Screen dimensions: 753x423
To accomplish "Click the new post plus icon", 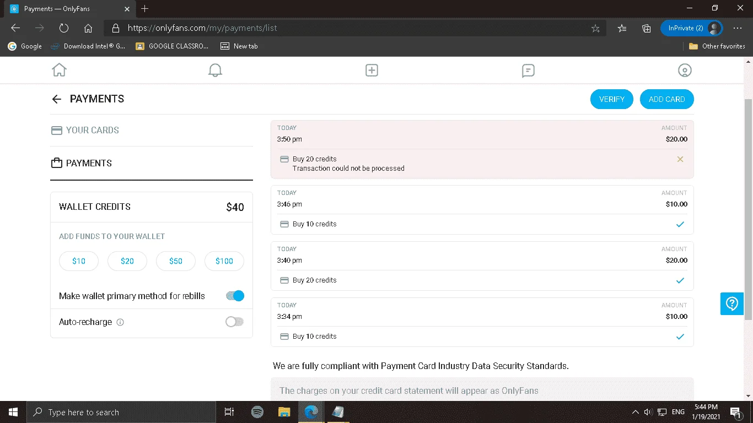I will pyautogui.click(x=372, y=70).
